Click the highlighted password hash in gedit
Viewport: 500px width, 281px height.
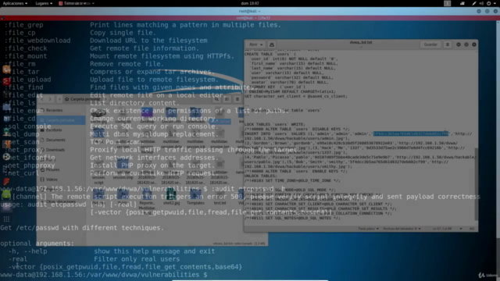[x=411, y=133]
